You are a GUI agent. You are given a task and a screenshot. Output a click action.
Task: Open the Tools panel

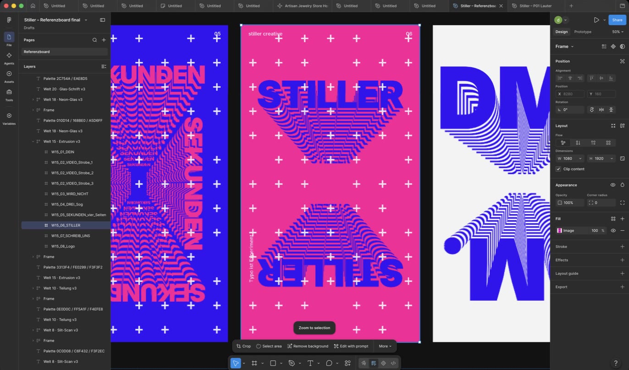click(x=9, y=94)
